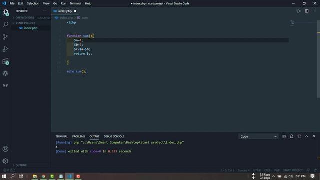This screenshot has height=180, width=320.
Task: Open the Terminal menu
Action: [x=75, y=3]
